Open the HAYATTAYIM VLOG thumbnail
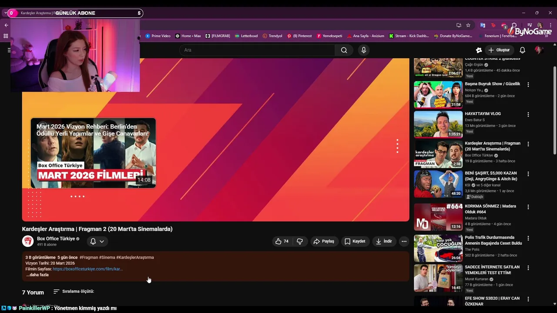This screenshot has height=313, width=557. 438,124
